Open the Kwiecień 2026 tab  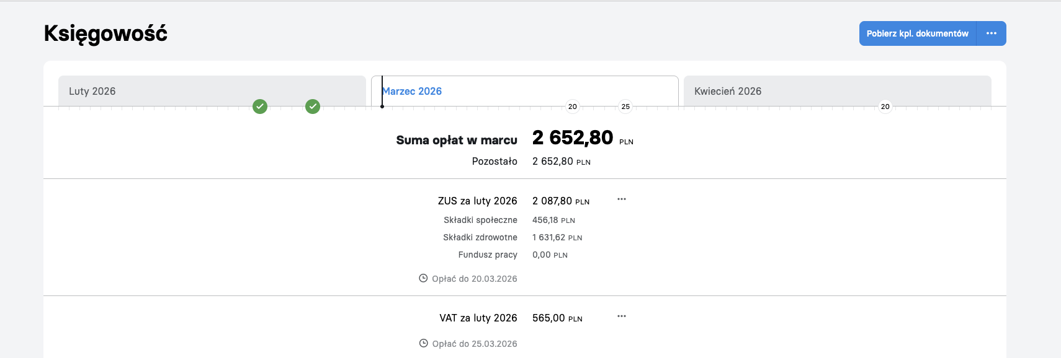point(838,91)
